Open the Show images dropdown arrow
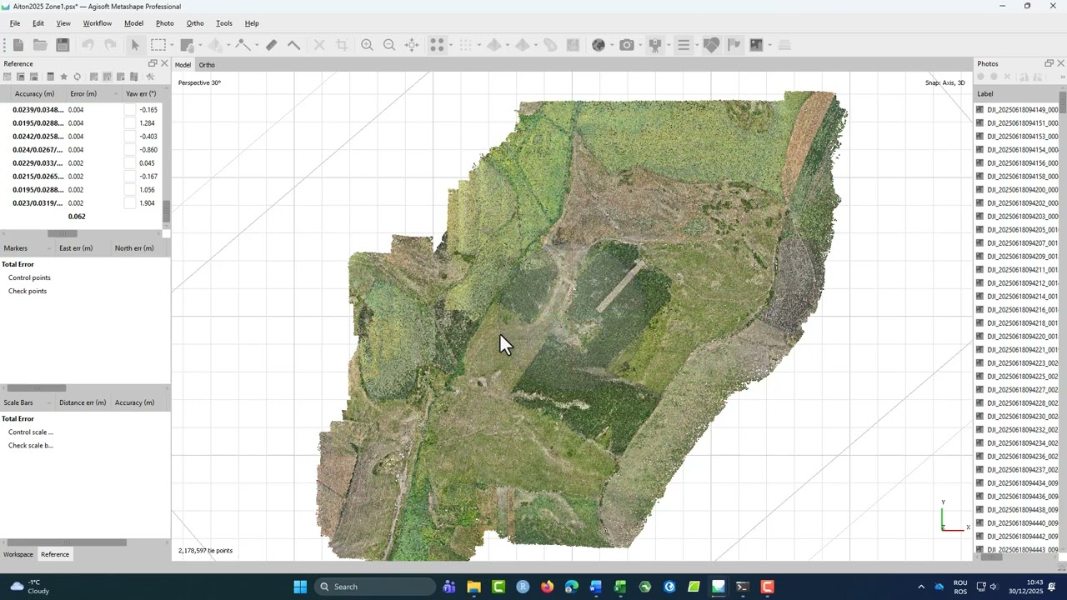Image resolution: width=1067 pixels, height=600 pixels. click(770, 45)
